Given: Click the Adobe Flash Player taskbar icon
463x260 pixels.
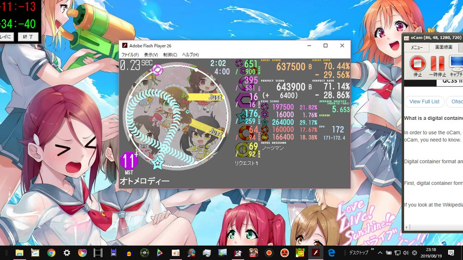Looking at the screenshot, I should [315, 253].
